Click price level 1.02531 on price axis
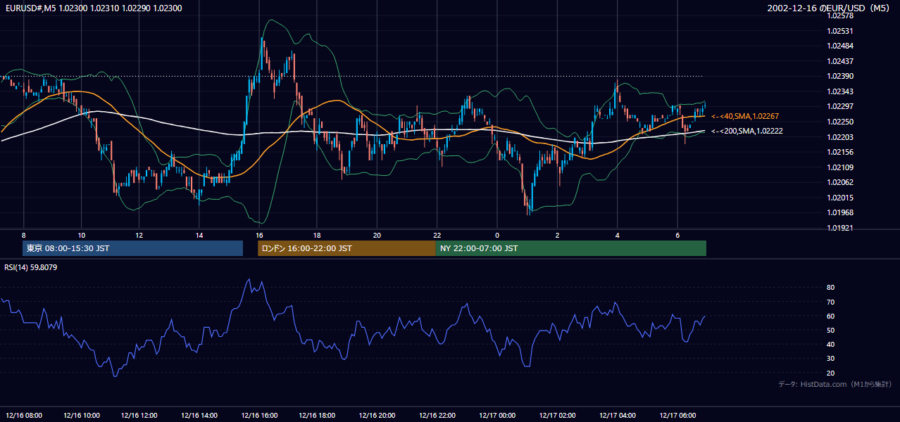900x422 pixels. click(x=840, y=31)
